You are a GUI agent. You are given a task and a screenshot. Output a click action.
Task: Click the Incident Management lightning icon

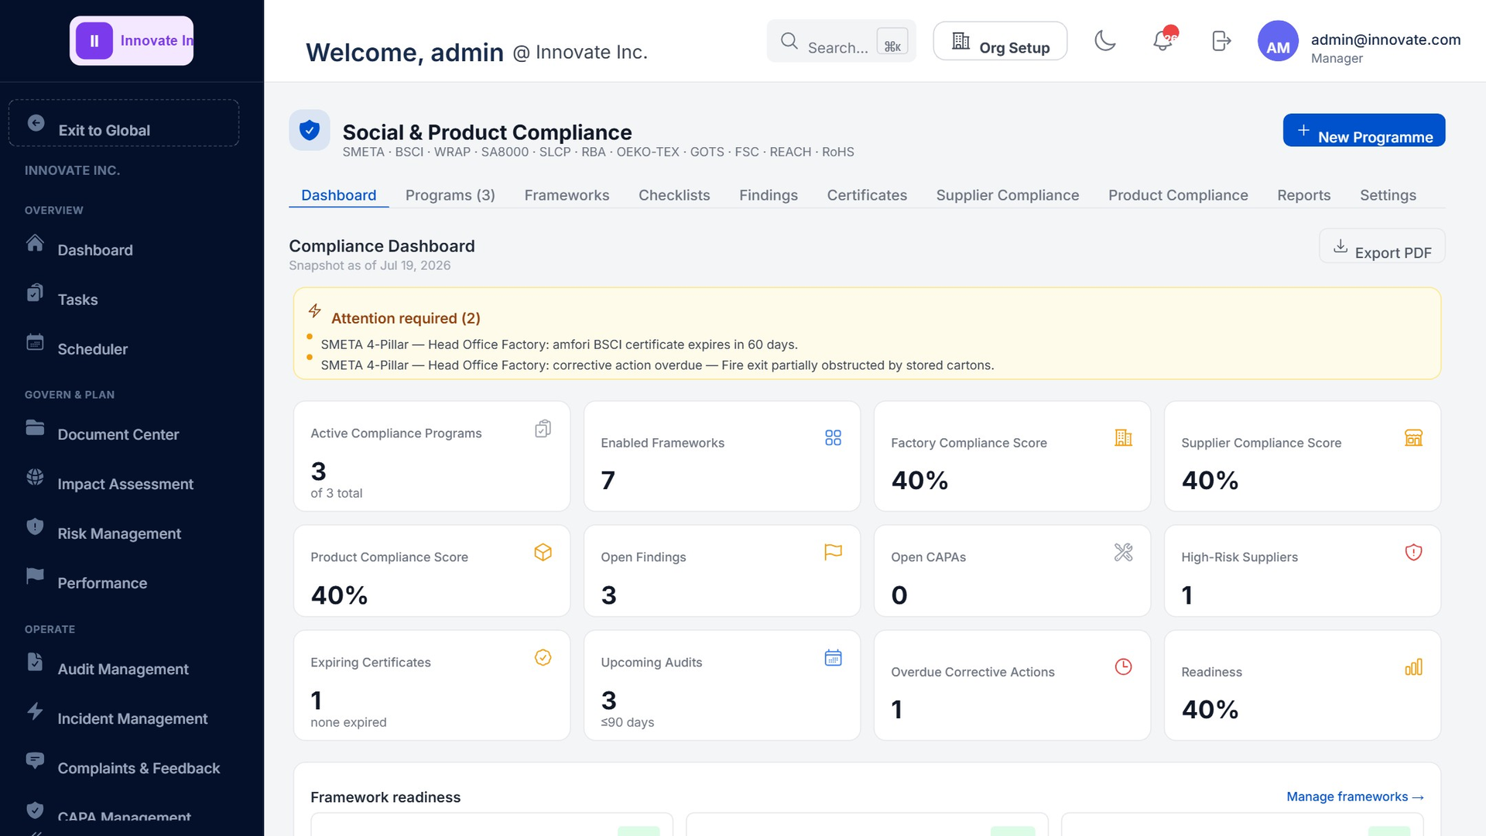tap(35, 711)
